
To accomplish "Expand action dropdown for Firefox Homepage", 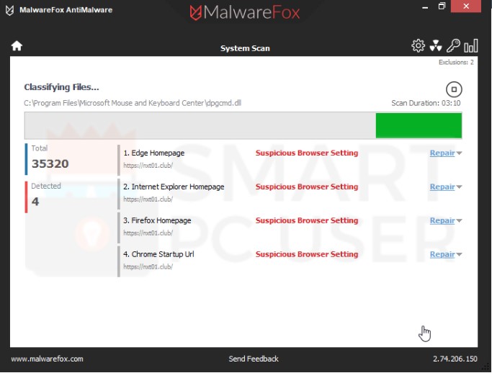I will click(x=460, y=221).
